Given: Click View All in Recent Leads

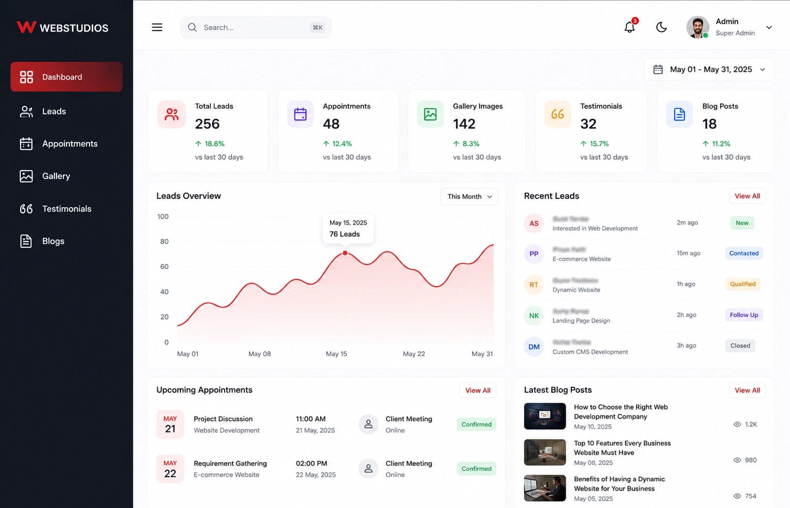Looking at the screenshot, I should 747,196.
